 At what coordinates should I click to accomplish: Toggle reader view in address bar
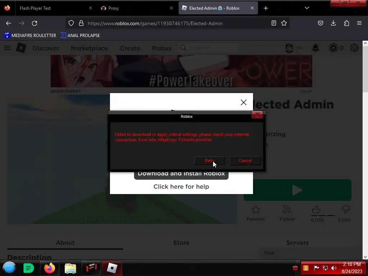pos(273,23)
